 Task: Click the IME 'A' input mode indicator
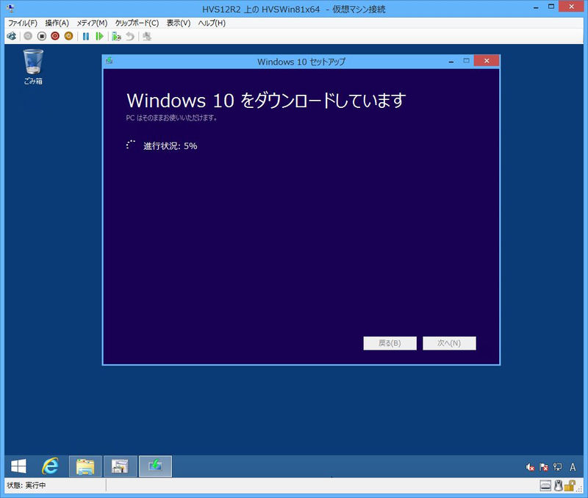(573, 467)
